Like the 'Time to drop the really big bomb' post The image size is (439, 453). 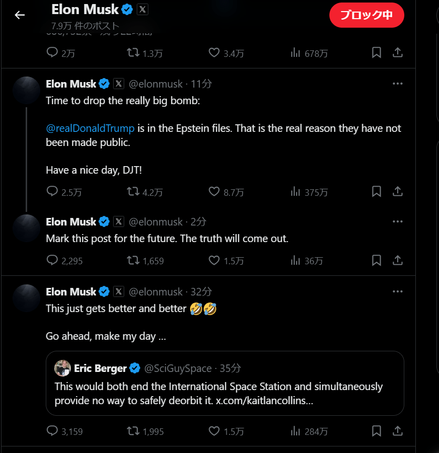point(214,192)
